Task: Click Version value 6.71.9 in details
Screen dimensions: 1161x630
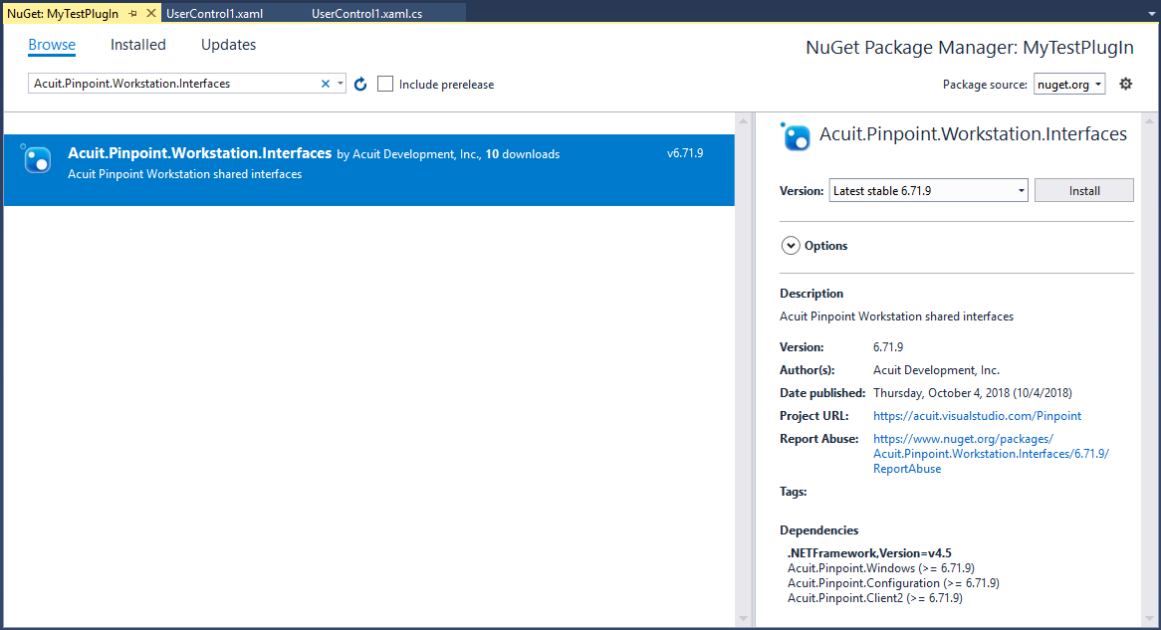Action: pos(888,347)
